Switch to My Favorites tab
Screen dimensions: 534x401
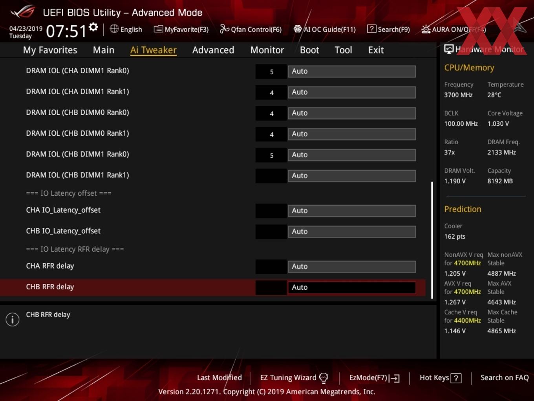click(x=50, y=50)
